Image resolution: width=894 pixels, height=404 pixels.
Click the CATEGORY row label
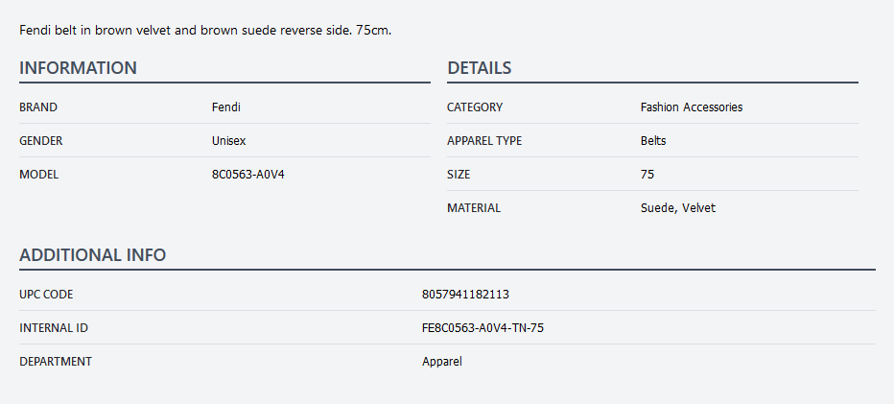(x=475, y=107)
